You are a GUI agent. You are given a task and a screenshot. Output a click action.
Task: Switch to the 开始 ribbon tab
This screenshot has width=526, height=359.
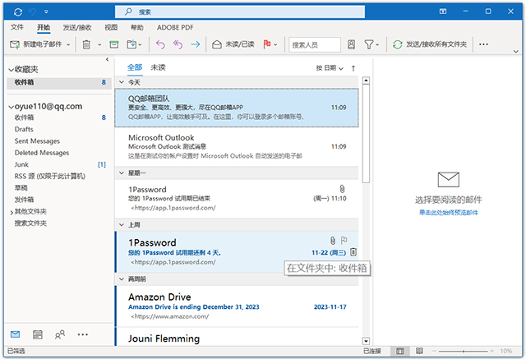pyautogui.click(x=44, y=27)
